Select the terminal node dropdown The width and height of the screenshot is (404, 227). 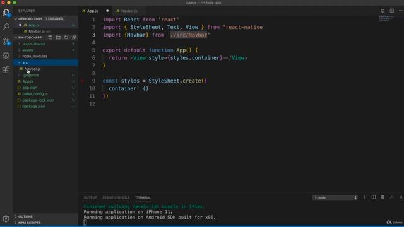pyautogui.click(x=335, y=197)
